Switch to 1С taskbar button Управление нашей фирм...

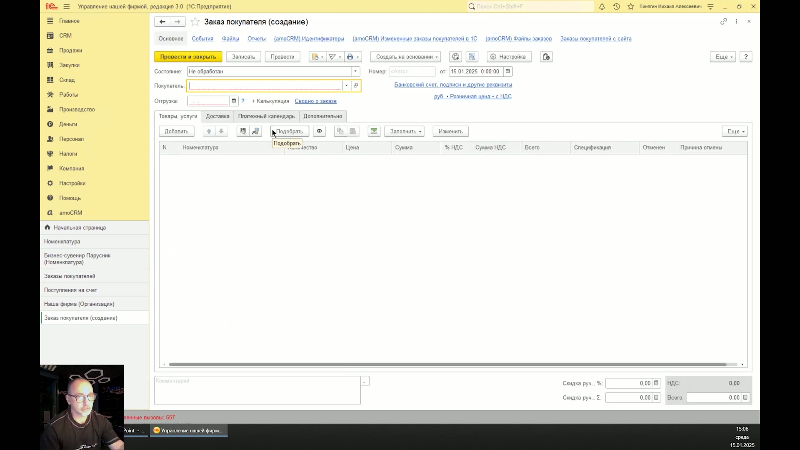tap(189, 430)
